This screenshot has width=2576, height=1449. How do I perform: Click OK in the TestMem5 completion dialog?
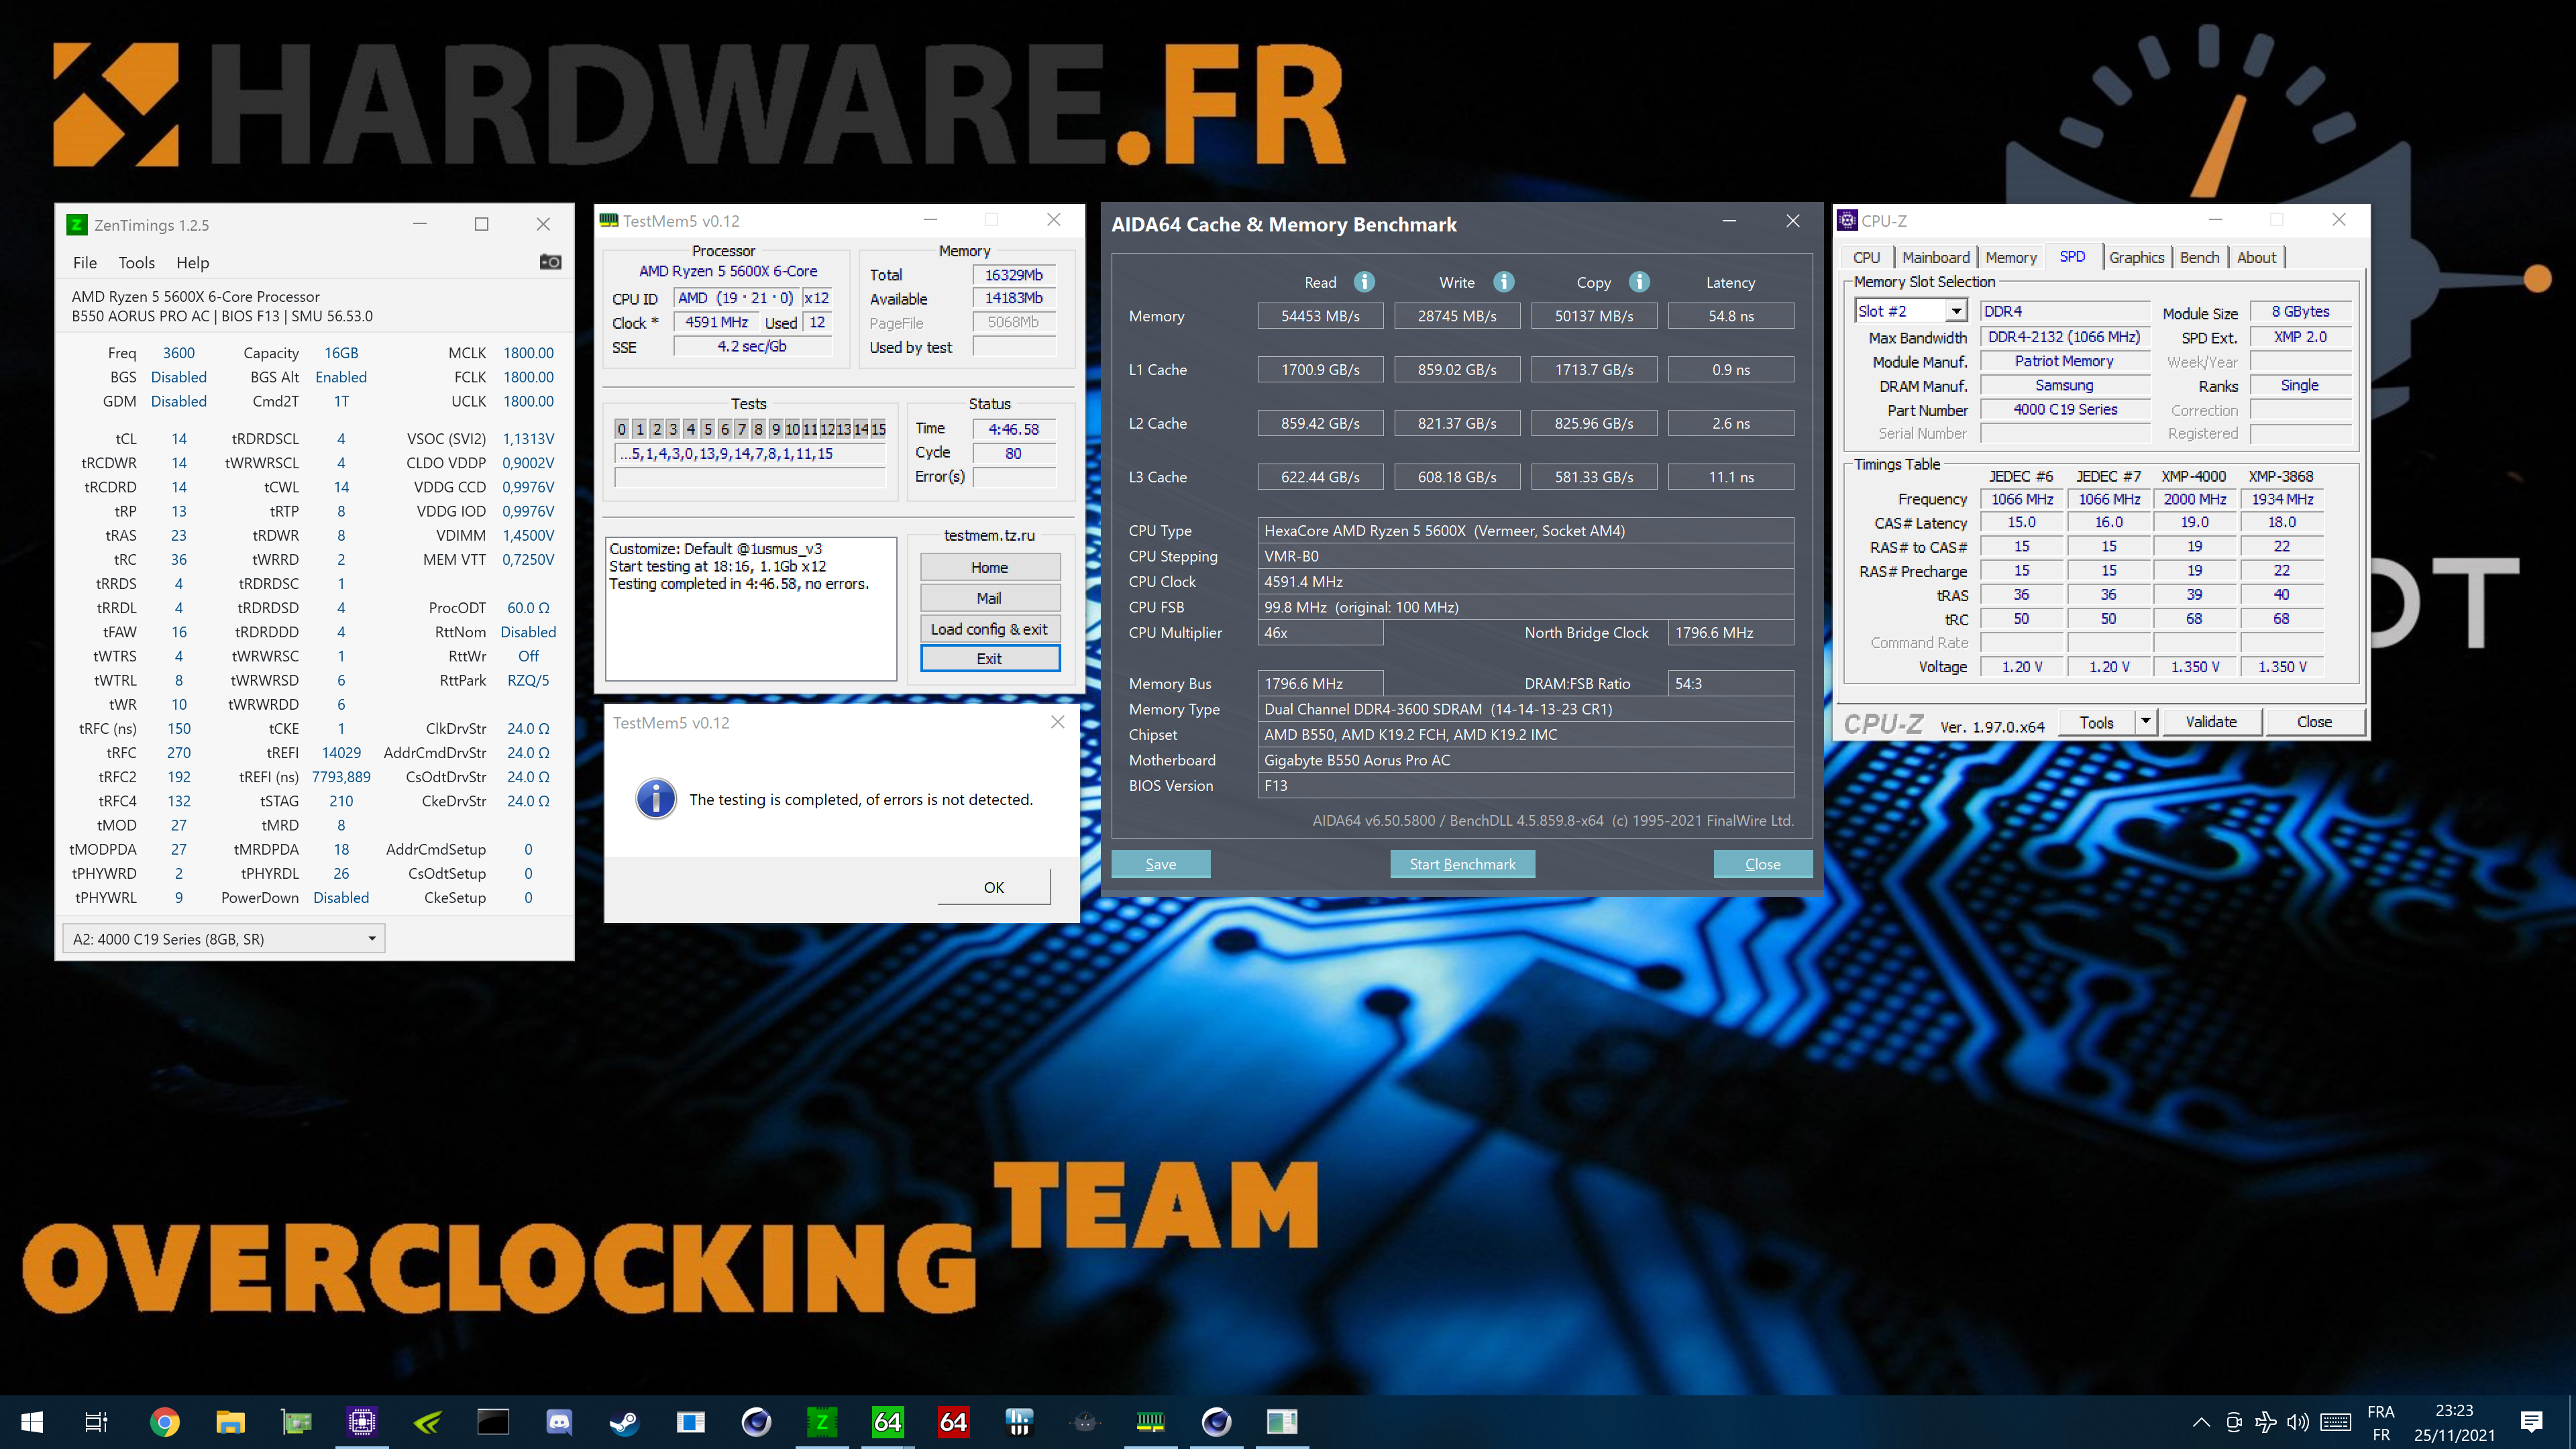coord(993,887)
